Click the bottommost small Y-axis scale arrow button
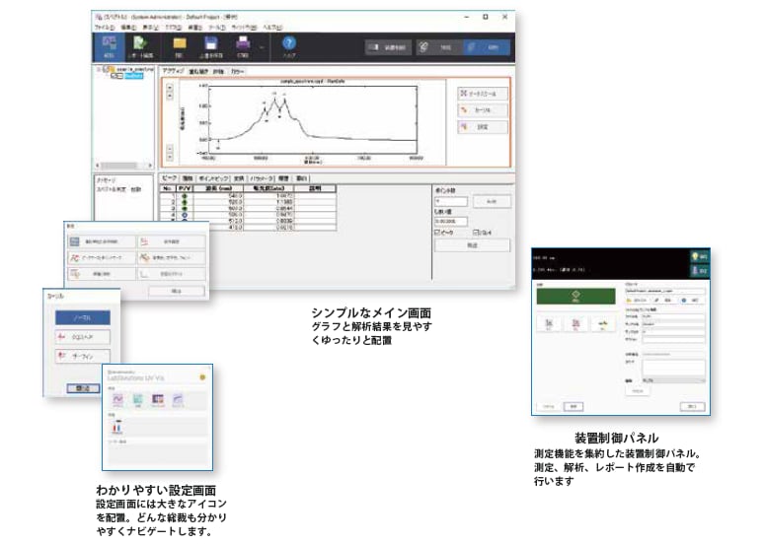The width and height of the screenshot is (765, 545). tap(170, 157)
